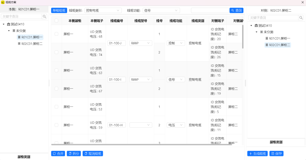Select the 屏柜类别 tab in left panel
This screenshot has height=160, width=306.
(24, 157)
